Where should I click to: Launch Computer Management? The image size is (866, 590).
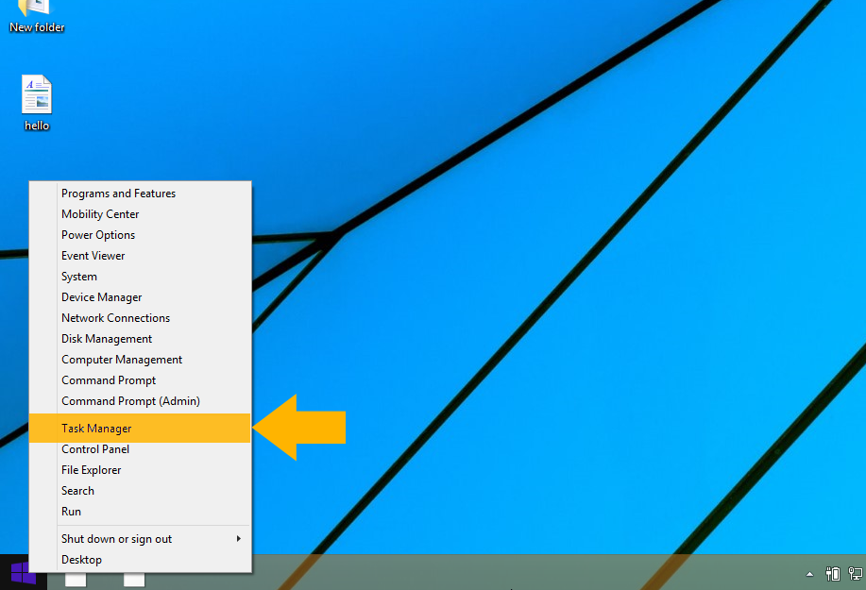(141, 360)
